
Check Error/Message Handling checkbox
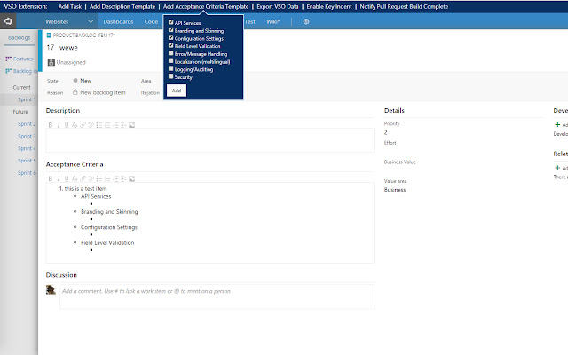click(x=171, y=53)
